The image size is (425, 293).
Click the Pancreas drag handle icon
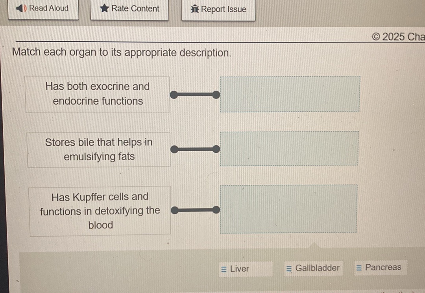tap(359, 268)
